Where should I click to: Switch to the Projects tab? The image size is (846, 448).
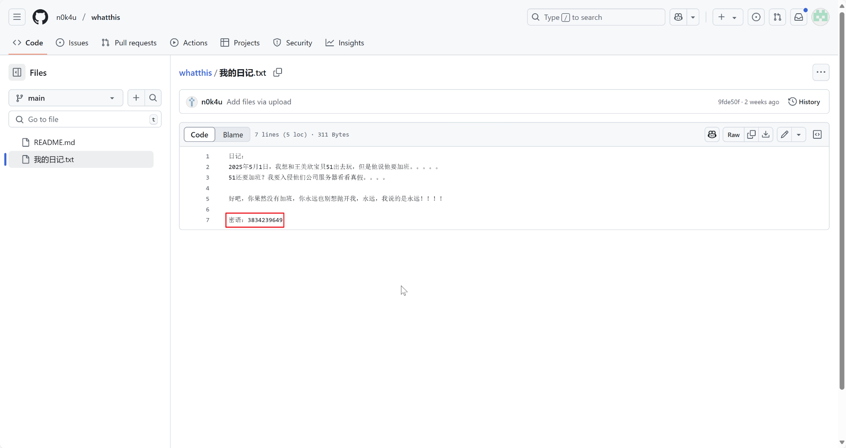click(240, 43)
